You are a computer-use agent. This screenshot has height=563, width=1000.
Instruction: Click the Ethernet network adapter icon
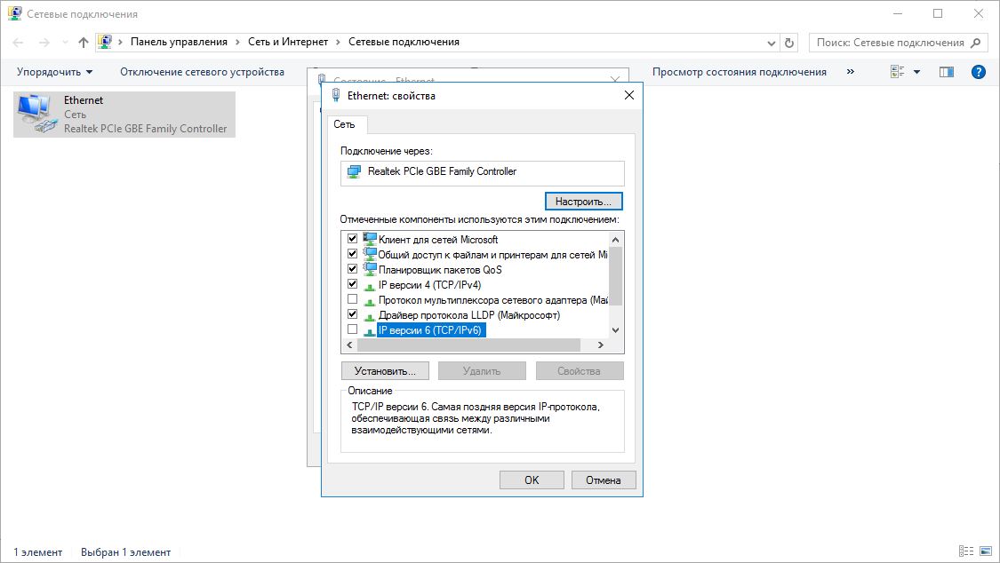coord(36,115)
